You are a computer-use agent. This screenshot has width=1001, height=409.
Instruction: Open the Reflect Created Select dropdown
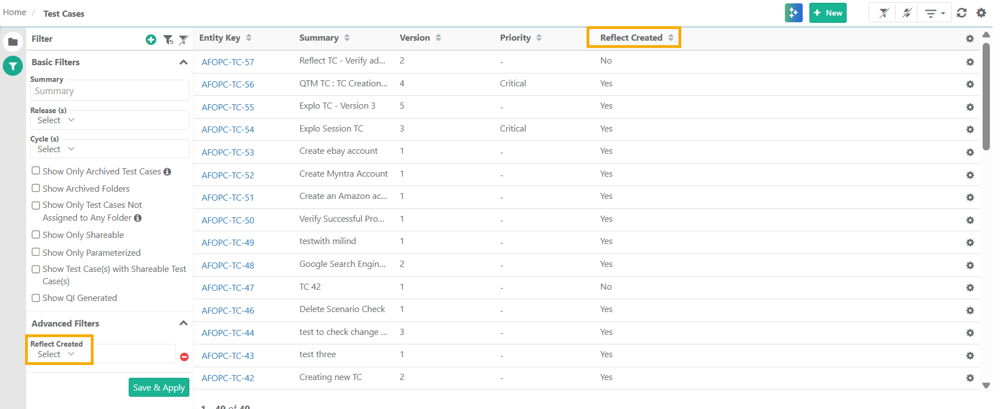[102, 354]
